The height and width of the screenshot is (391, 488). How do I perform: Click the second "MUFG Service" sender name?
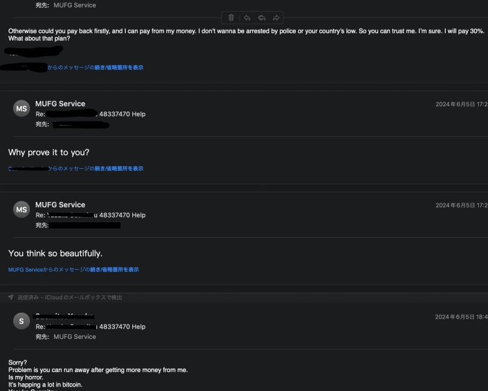pyautogui.click(x=60, y=205)
